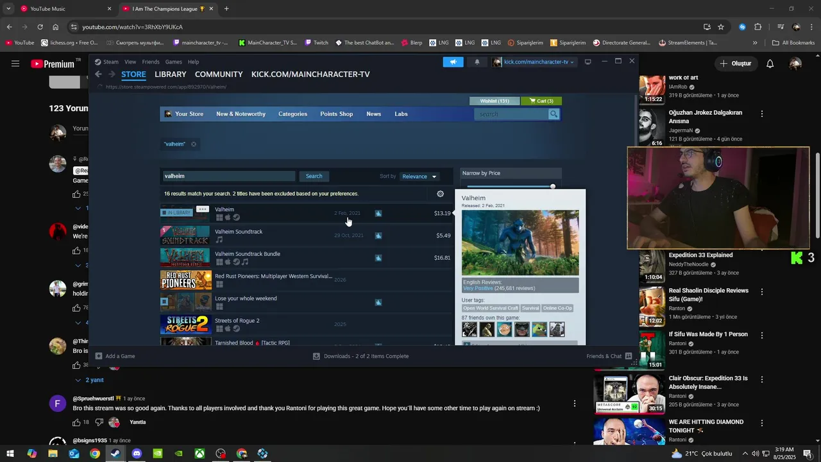821x462 pixels.
Task: Expand kick.com/maincharacter-tv account dropdown
Action: pos(533,62)
